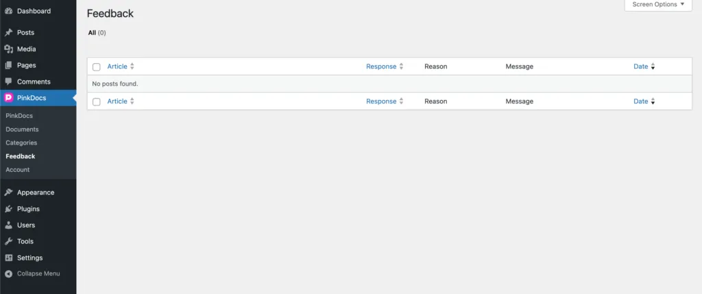This screenshot has width=702, height=294.
Task: Go to the Account submenu item
Action: tap(18, 169)
